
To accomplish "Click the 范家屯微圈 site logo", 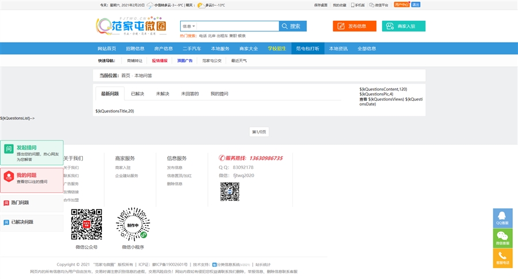I will [131, 26].
